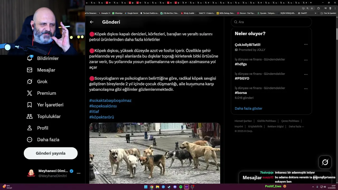Open the #kopeksaldırısı hashtag

click(x=103, y=106)
